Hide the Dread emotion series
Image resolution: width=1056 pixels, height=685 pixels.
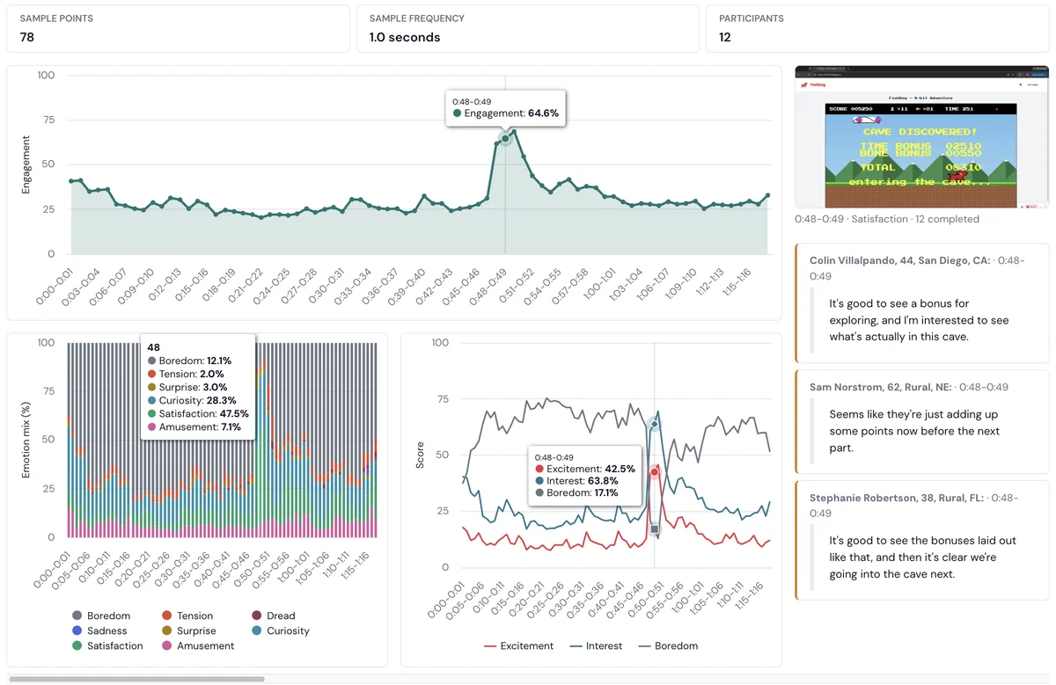coord(274,616)
